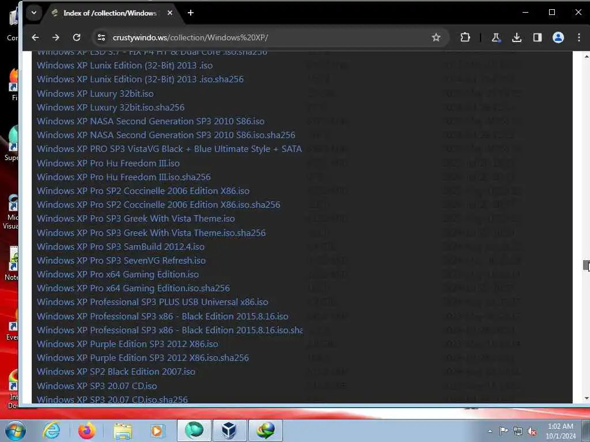Open Windows XP Pro SP3 SevenVG Refresh.iso
This screenshot has width=590, height=442.
(121, 261)
